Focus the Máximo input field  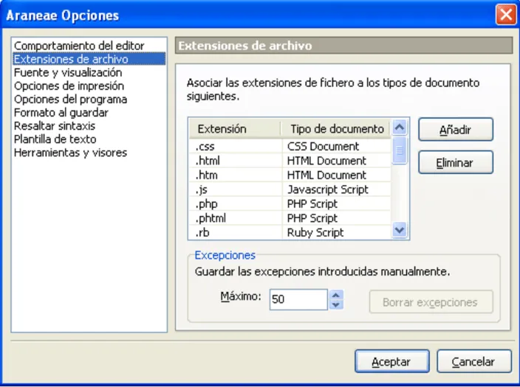point(298,299)
